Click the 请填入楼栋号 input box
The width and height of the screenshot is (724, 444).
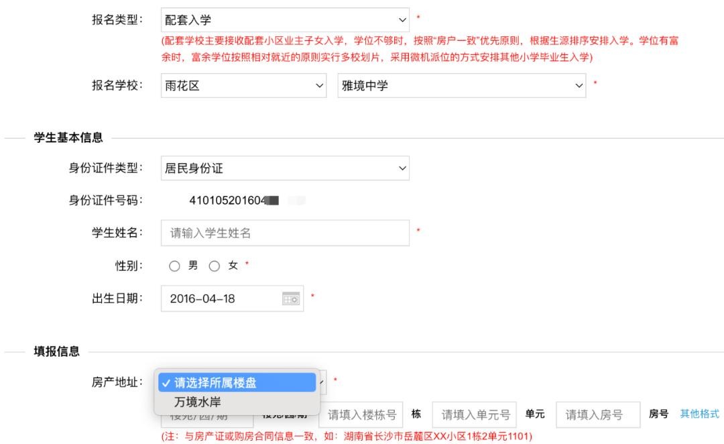361,415
